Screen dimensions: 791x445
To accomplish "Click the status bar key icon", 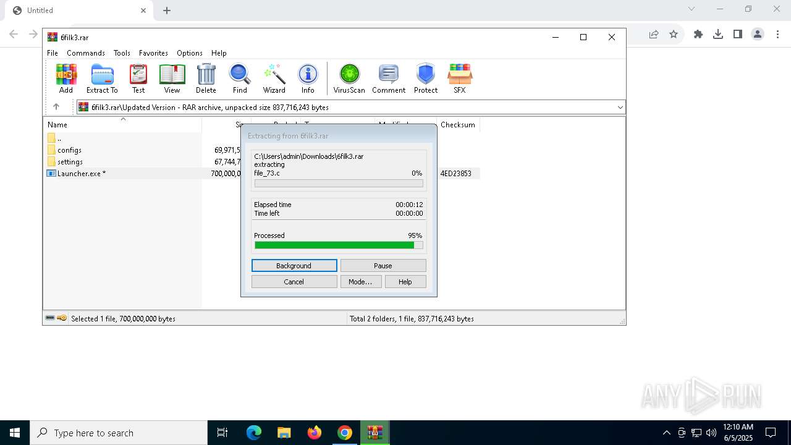I will click(x=62, y=318).
